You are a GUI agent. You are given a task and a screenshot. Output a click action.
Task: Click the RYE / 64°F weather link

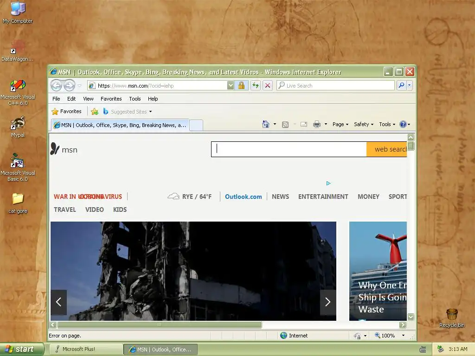pos(190,197)
